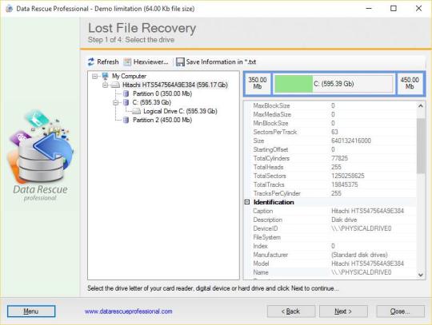The height and width of the screenshot is (325, 432).
Task: Select the TracksPerCylinder property row
Action: click(330, 193)
